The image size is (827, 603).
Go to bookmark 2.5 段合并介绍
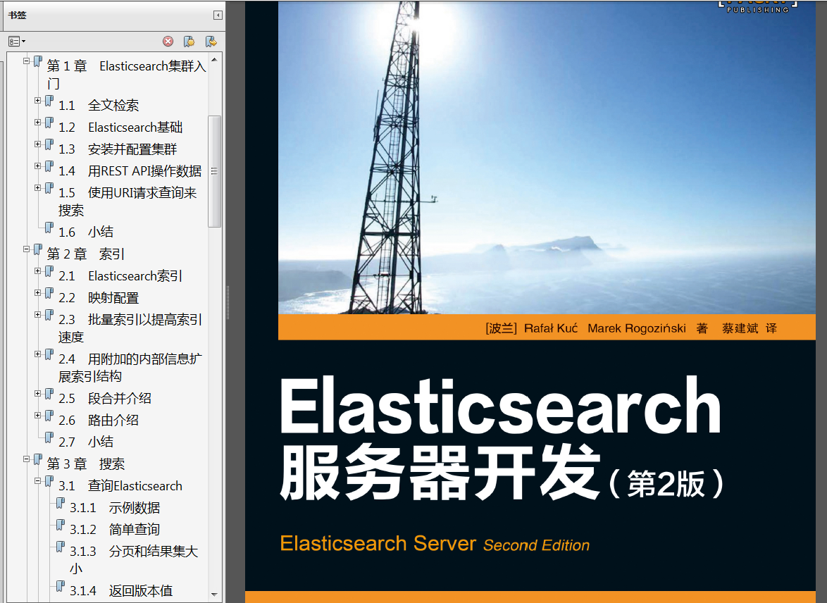click(x=105, y=398)
